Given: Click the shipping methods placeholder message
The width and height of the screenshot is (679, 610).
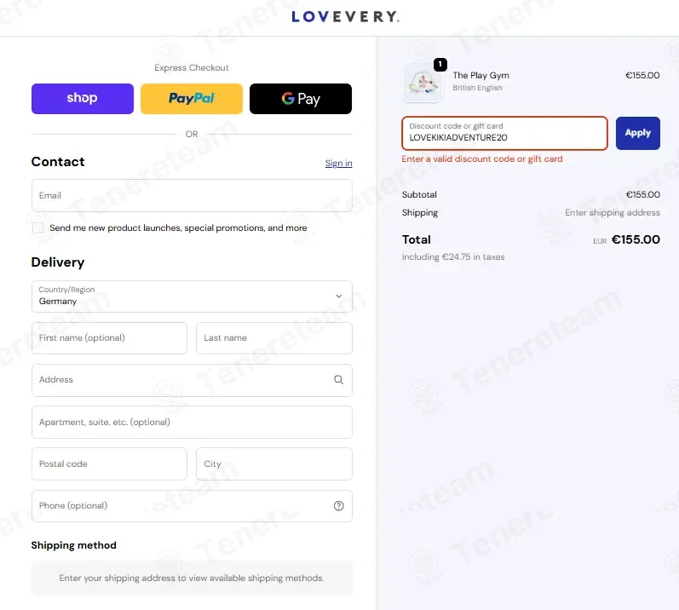Looking at the screenshot, I should click(x=192, y=578).
